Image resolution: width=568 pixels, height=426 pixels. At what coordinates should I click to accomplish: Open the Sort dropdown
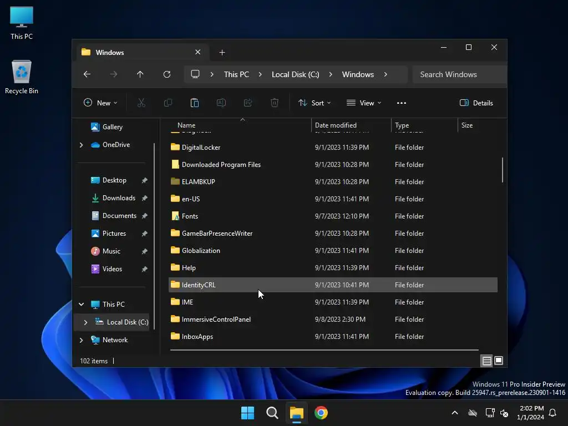coord(315,103)
